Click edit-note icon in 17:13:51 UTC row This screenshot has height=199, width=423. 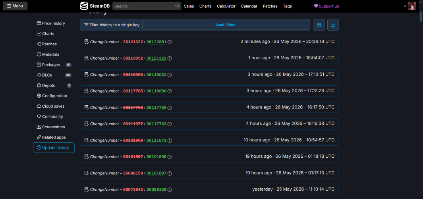pos(86,75)
